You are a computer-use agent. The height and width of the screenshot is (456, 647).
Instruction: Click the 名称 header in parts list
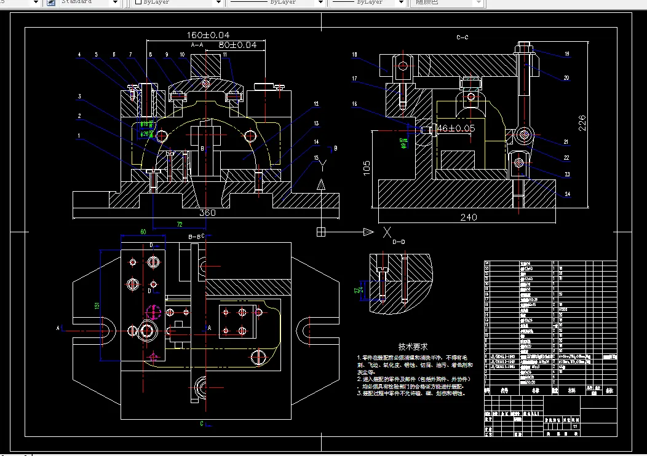click(535, 390)
